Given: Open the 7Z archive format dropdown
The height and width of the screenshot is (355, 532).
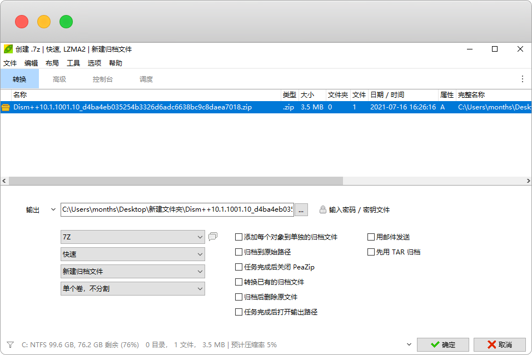Looking at the screenshot, I should 132,237.
